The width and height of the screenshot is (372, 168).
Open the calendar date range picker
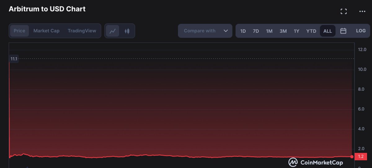(x=343, y=31)
